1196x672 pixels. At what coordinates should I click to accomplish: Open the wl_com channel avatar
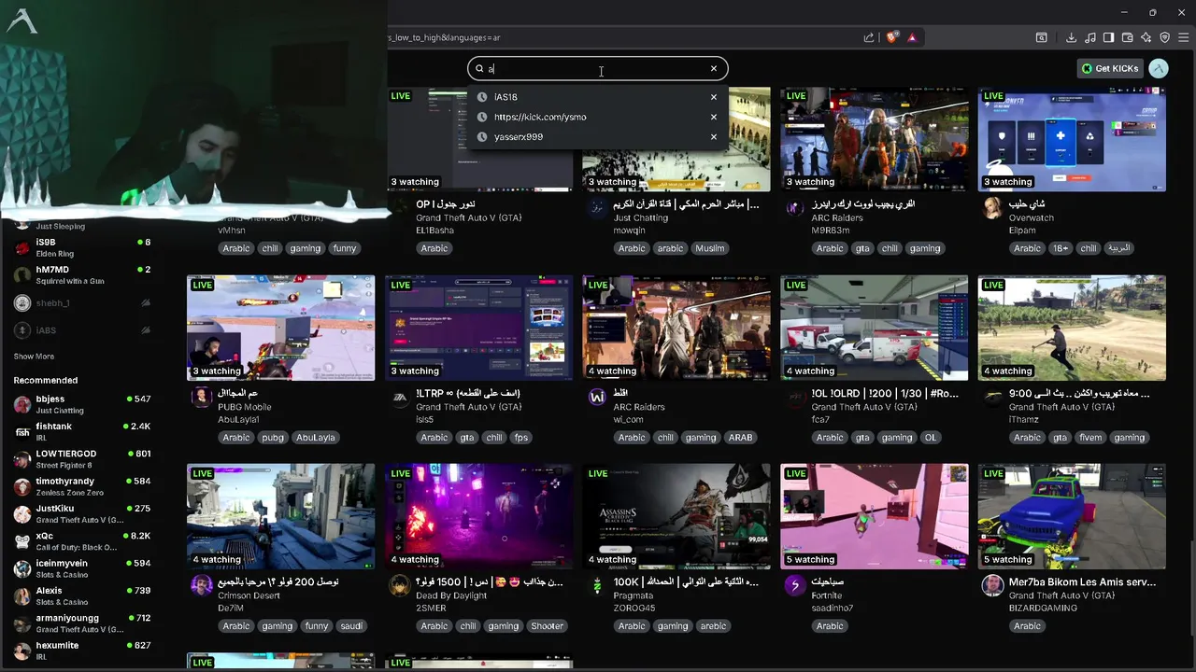(x=597, y=398)
